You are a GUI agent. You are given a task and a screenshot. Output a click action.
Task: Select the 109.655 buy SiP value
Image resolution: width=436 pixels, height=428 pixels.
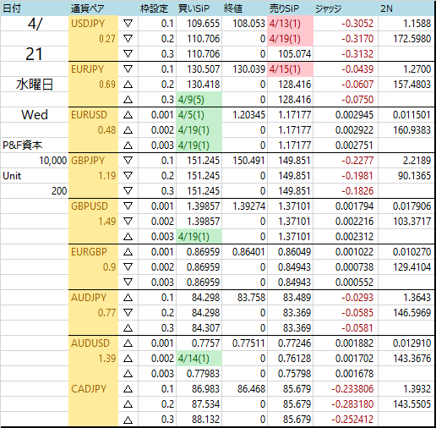tap(203, 24)
